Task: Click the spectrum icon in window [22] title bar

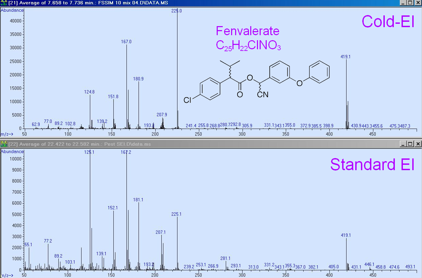Action: (x=3, y=144)
